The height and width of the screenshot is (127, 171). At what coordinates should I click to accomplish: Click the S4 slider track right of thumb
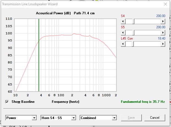(x=147, y=21)
